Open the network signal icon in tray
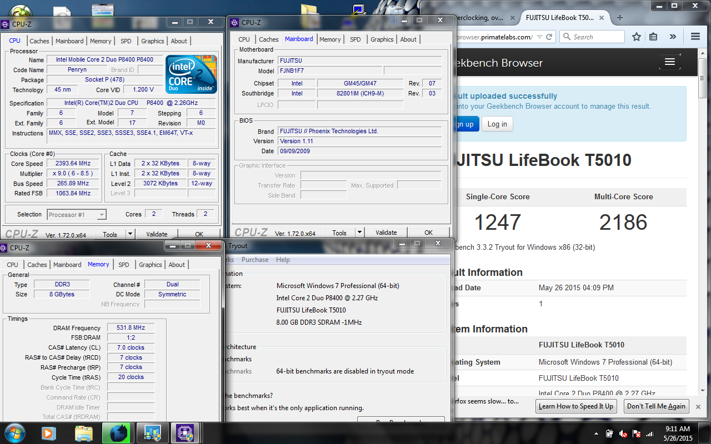The image size is (711, 444). [650, 433]
